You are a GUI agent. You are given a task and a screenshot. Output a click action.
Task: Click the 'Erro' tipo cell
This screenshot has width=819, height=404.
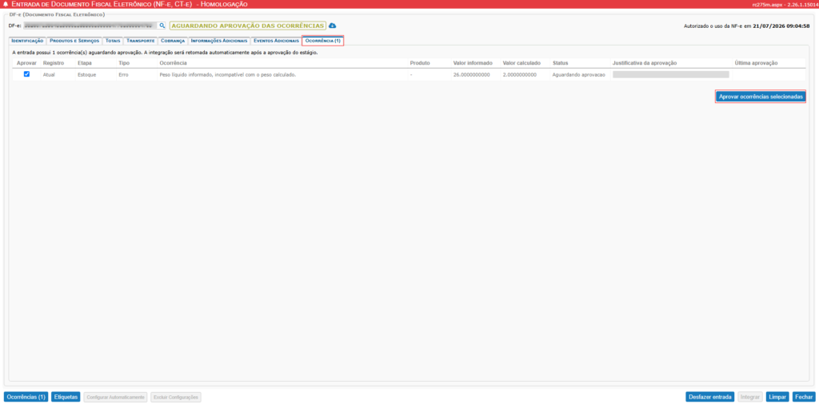click(124, 74)
